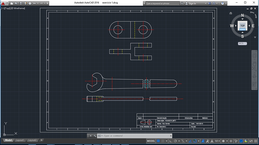259x145 pixels.
Task: Plot the drawing using the printer icon
Action: [30, 3]
